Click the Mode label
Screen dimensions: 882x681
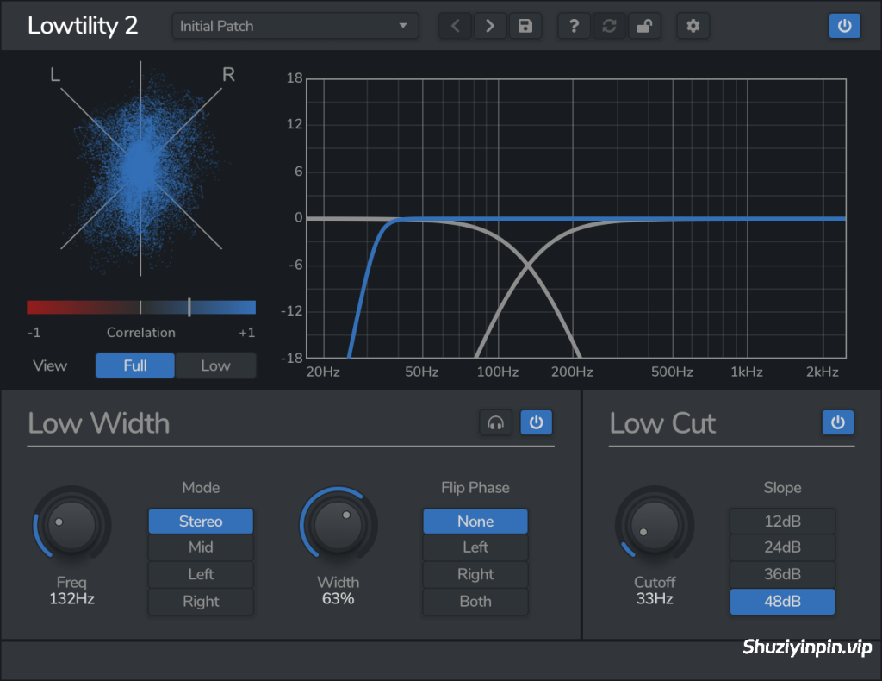(x=201, y=487)
